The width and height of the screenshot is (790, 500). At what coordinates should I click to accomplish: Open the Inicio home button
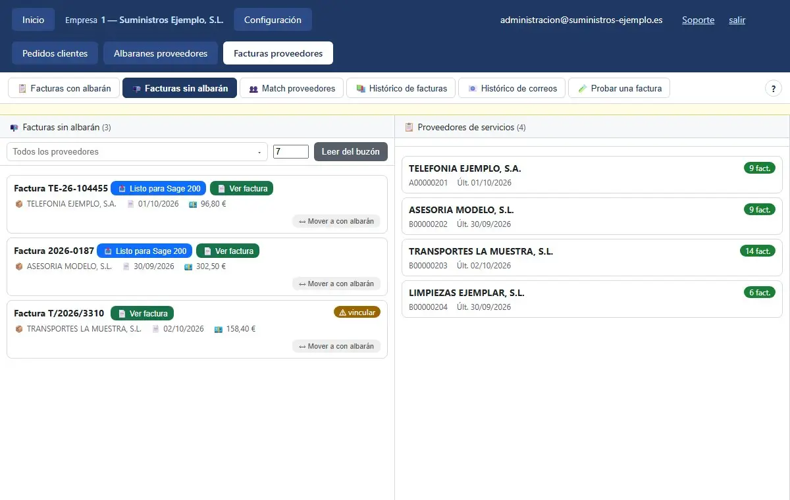[x=33, y=20]
